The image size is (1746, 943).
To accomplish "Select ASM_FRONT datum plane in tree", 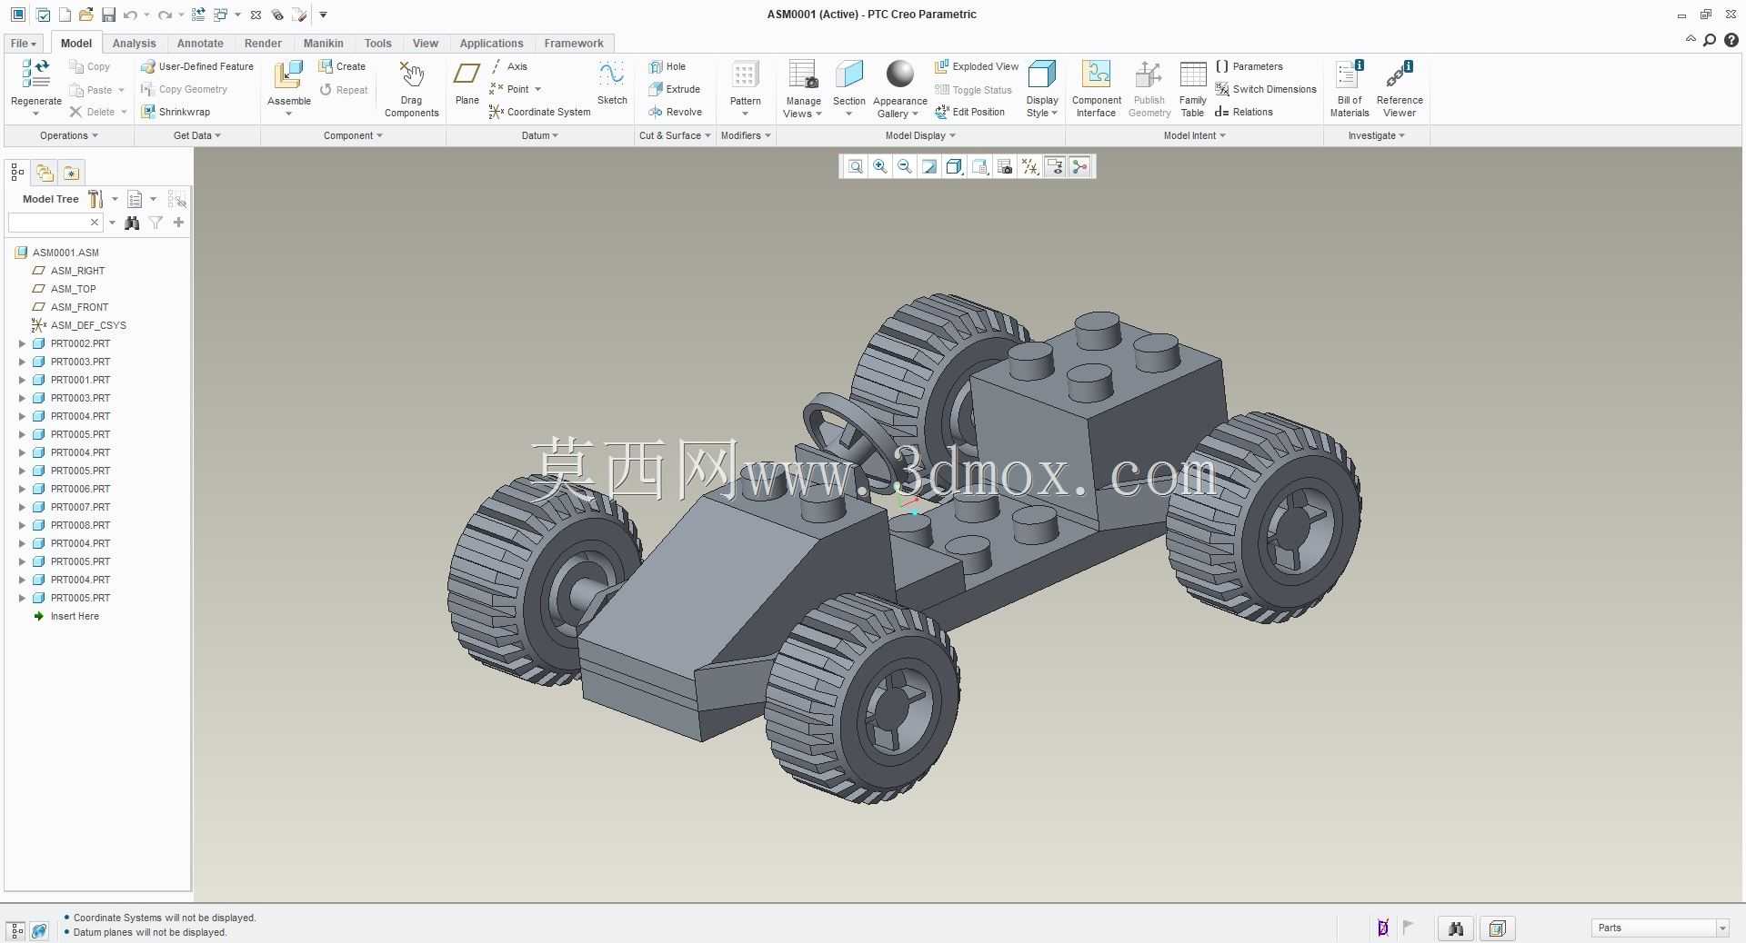I will pos(70,307).
